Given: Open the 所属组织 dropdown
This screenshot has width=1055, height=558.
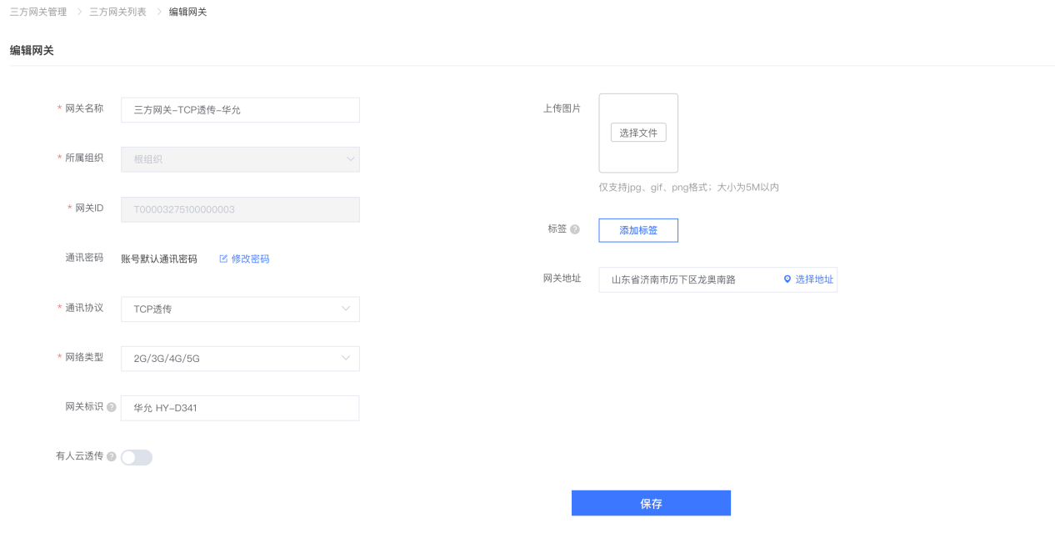Looking at the screenshot, I should (x=240, y=159).
